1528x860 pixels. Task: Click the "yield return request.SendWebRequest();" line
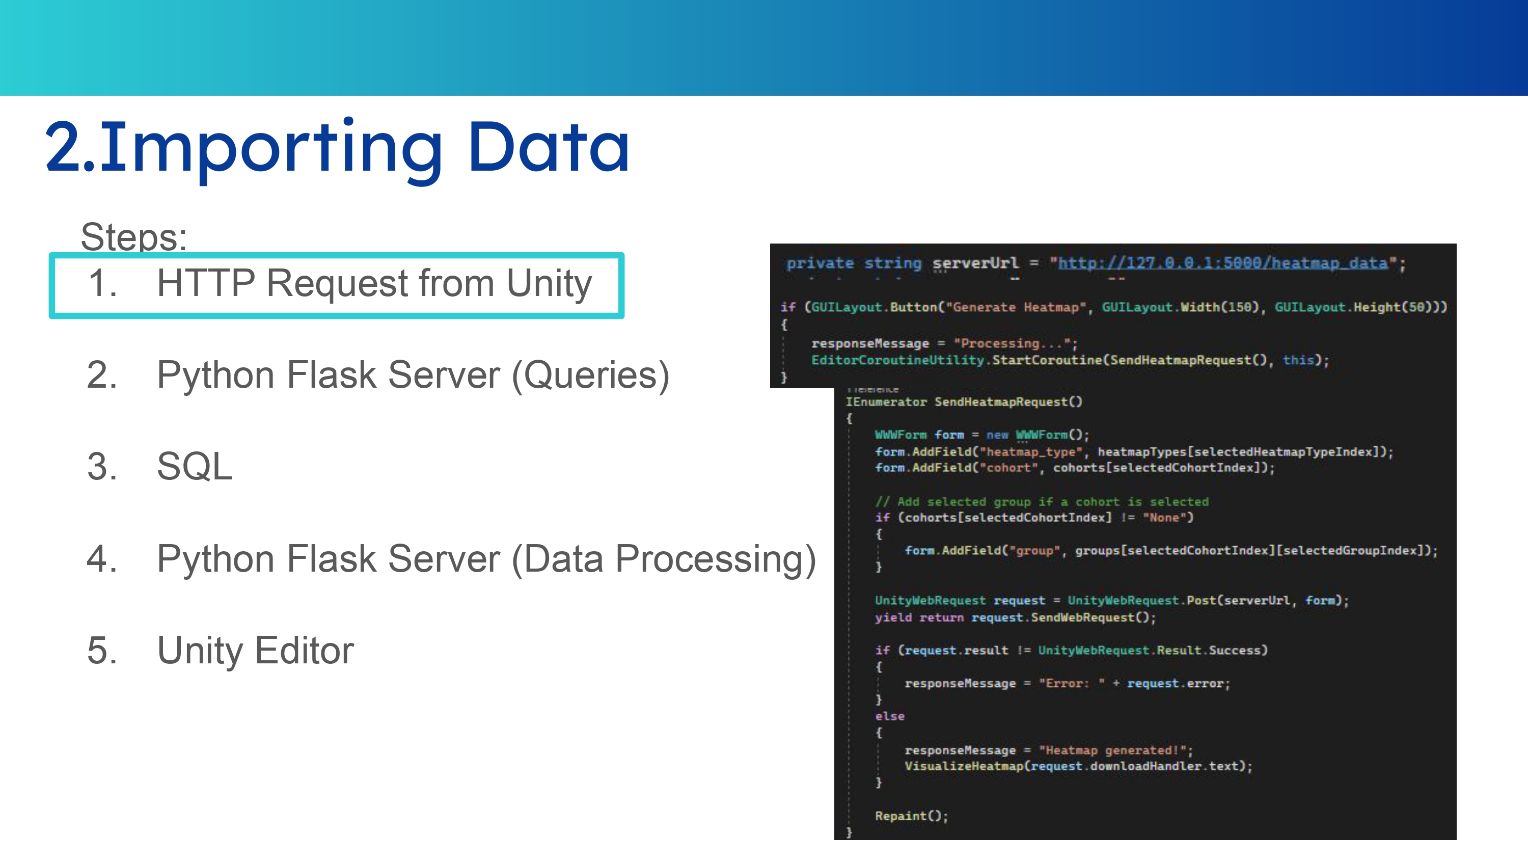[1016, 618]
